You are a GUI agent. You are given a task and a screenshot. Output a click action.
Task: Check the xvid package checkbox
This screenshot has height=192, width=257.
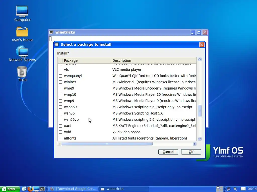point(60,132)
